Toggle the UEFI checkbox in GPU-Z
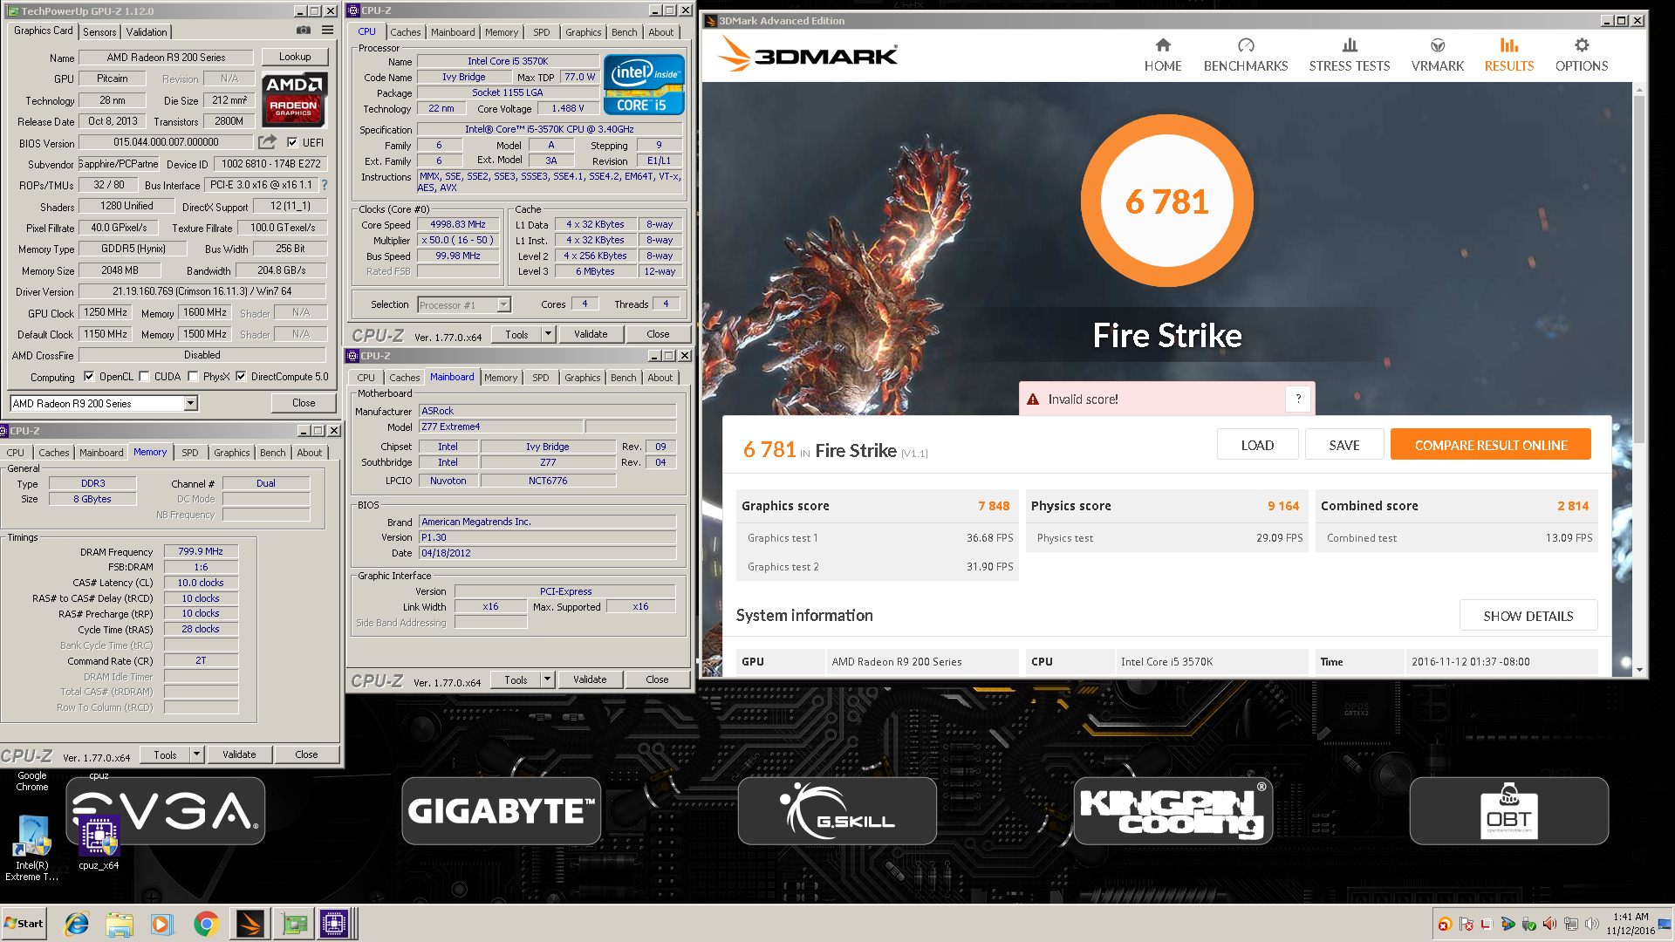Image resolution: width=1675 pixels, height=942 pixels. (292, 142)
